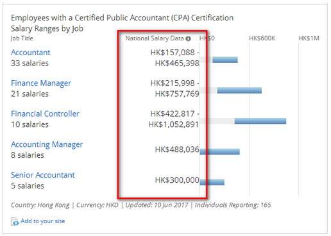Click the Currency: HKD text
Image resolution: width=331 pixels, height=236 pixels.
(98, 205)
